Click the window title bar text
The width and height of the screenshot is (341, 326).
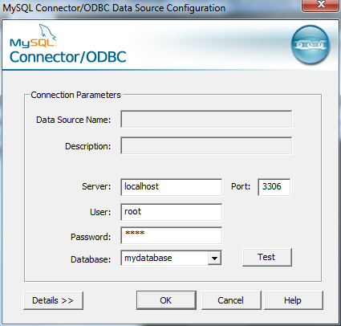coord(114,8)
